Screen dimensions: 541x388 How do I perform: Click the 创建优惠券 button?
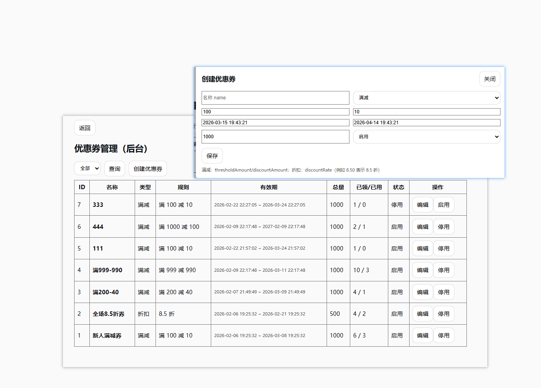point(148,169)
